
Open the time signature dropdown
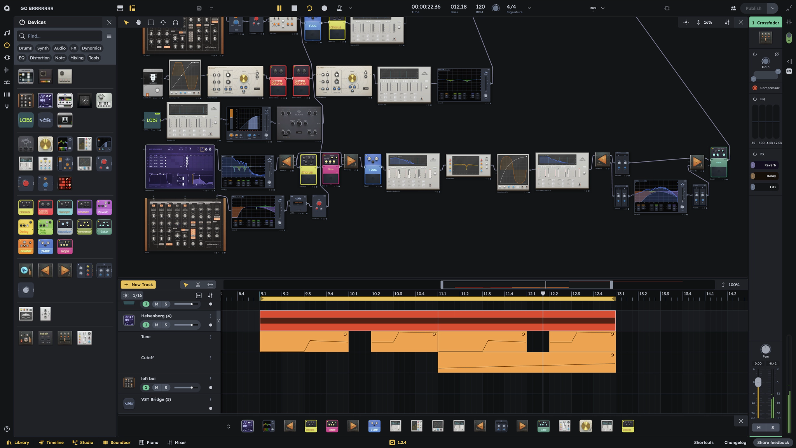(x=529, y=8)
